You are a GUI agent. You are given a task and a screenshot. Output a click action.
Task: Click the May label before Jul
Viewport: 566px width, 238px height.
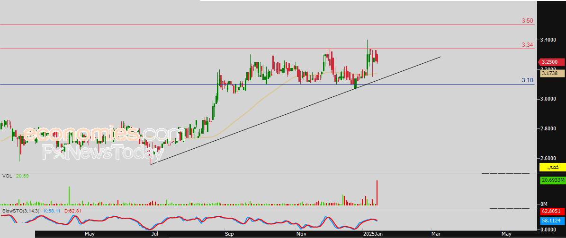[x=90, y=234]
